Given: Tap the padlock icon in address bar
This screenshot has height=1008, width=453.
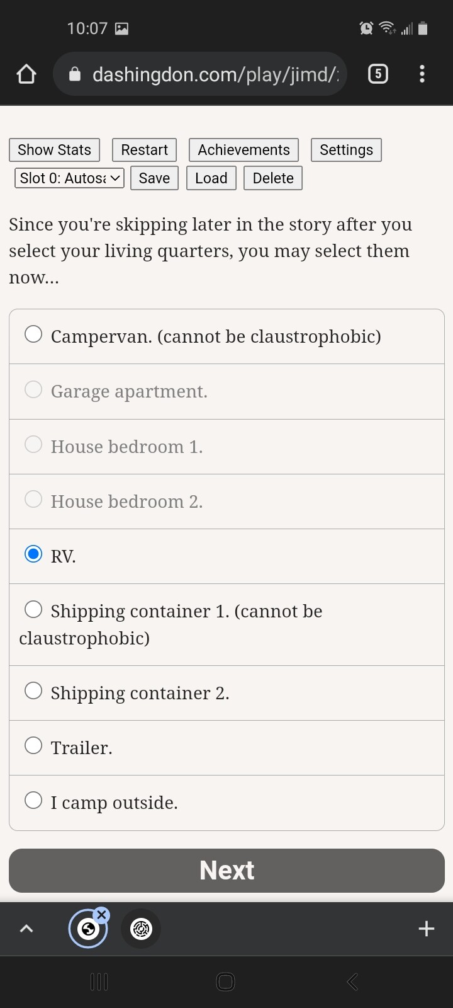Looking at the screenshot, I should [74, 74].
